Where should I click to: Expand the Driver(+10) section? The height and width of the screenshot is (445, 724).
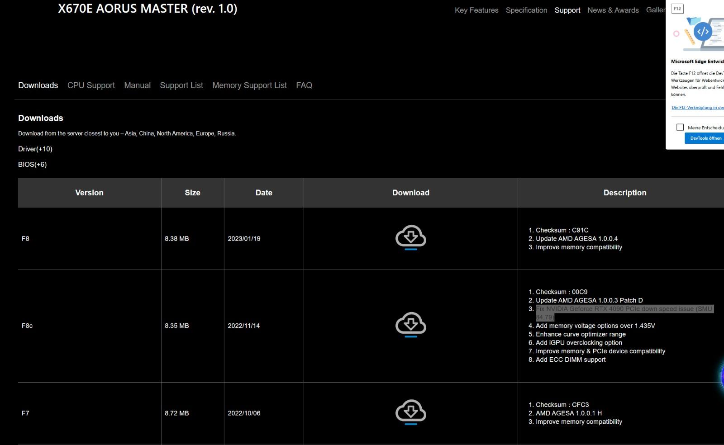click(x=35, y=149)
